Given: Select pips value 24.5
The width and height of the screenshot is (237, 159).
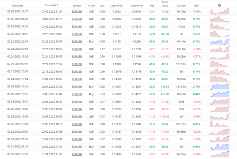Looking at the screenshot, I should coord(152,124).
